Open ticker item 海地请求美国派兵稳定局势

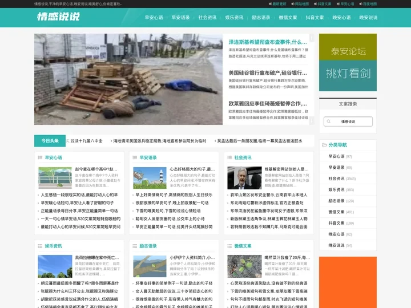pos(160,141)
